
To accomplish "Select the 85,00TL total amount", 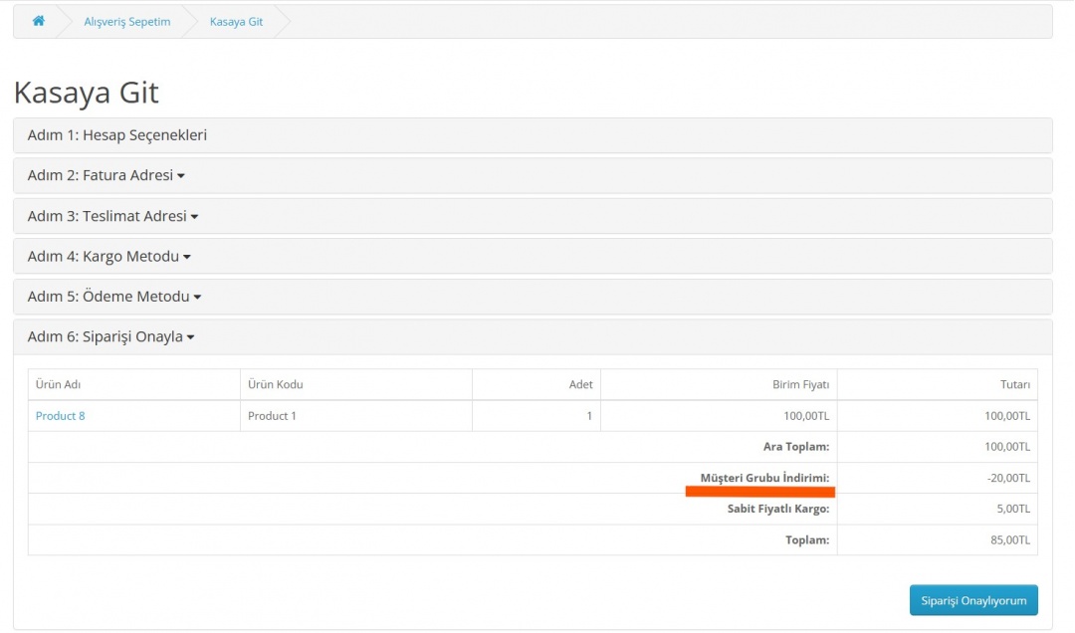I will [1010, 540].
